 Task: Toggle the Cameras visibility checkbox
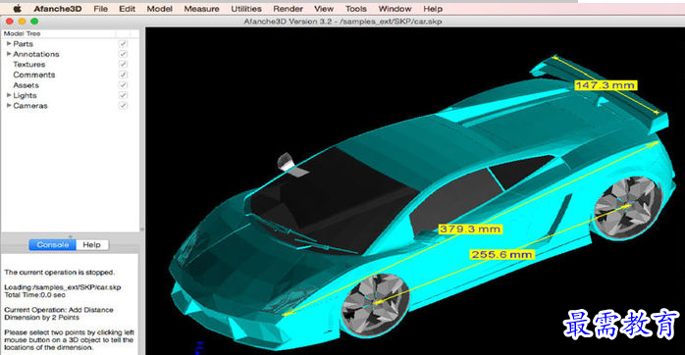[x=124, y=106]
